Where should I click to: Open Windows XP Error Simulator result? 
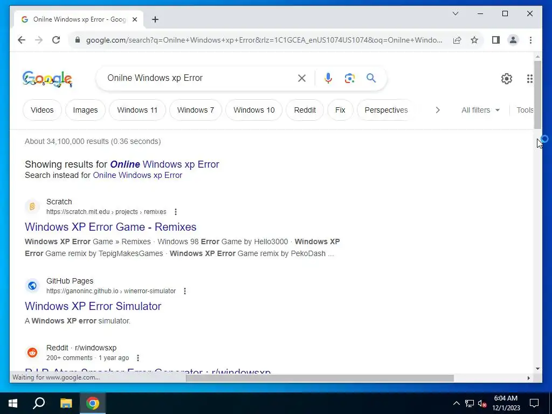click(93, 306)
